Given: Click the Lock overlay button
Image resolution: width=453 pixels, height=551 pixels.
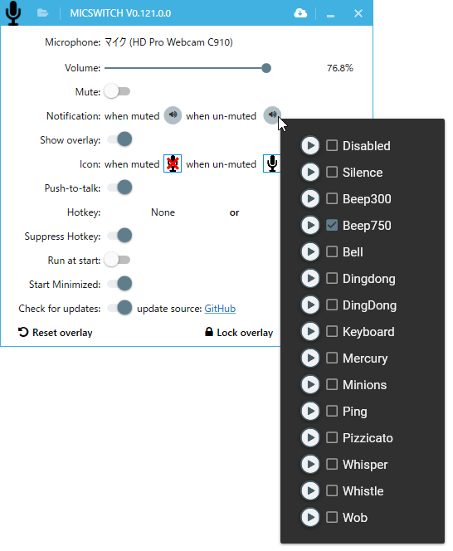Looking at the screenshot, I should click(239, 333).
